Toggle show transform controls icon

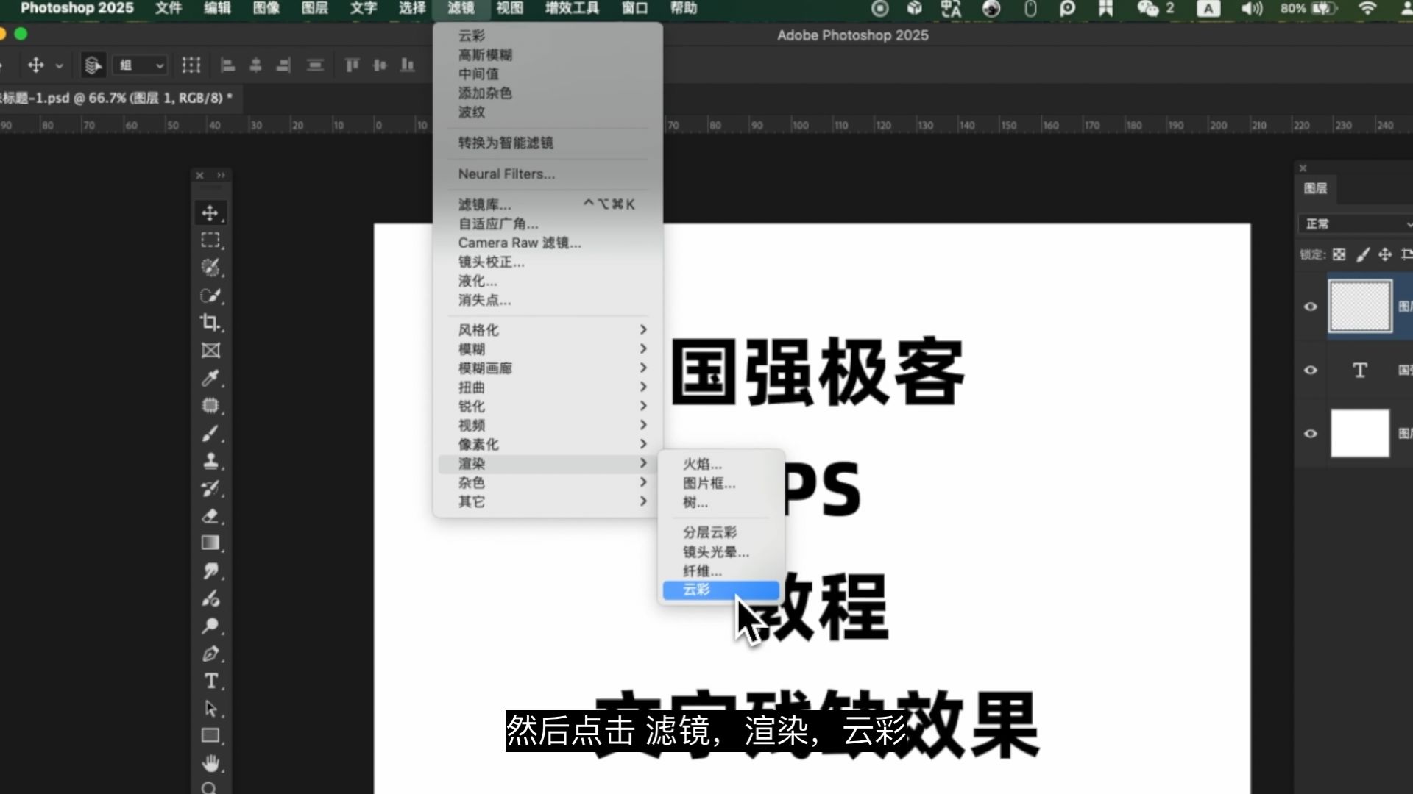coord(191,65)
